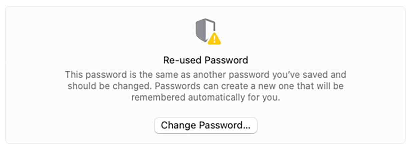The width and height of the screenshot is (414, 152).
Task: Click the "should be changed" description line
Action: tap(206, 86)
